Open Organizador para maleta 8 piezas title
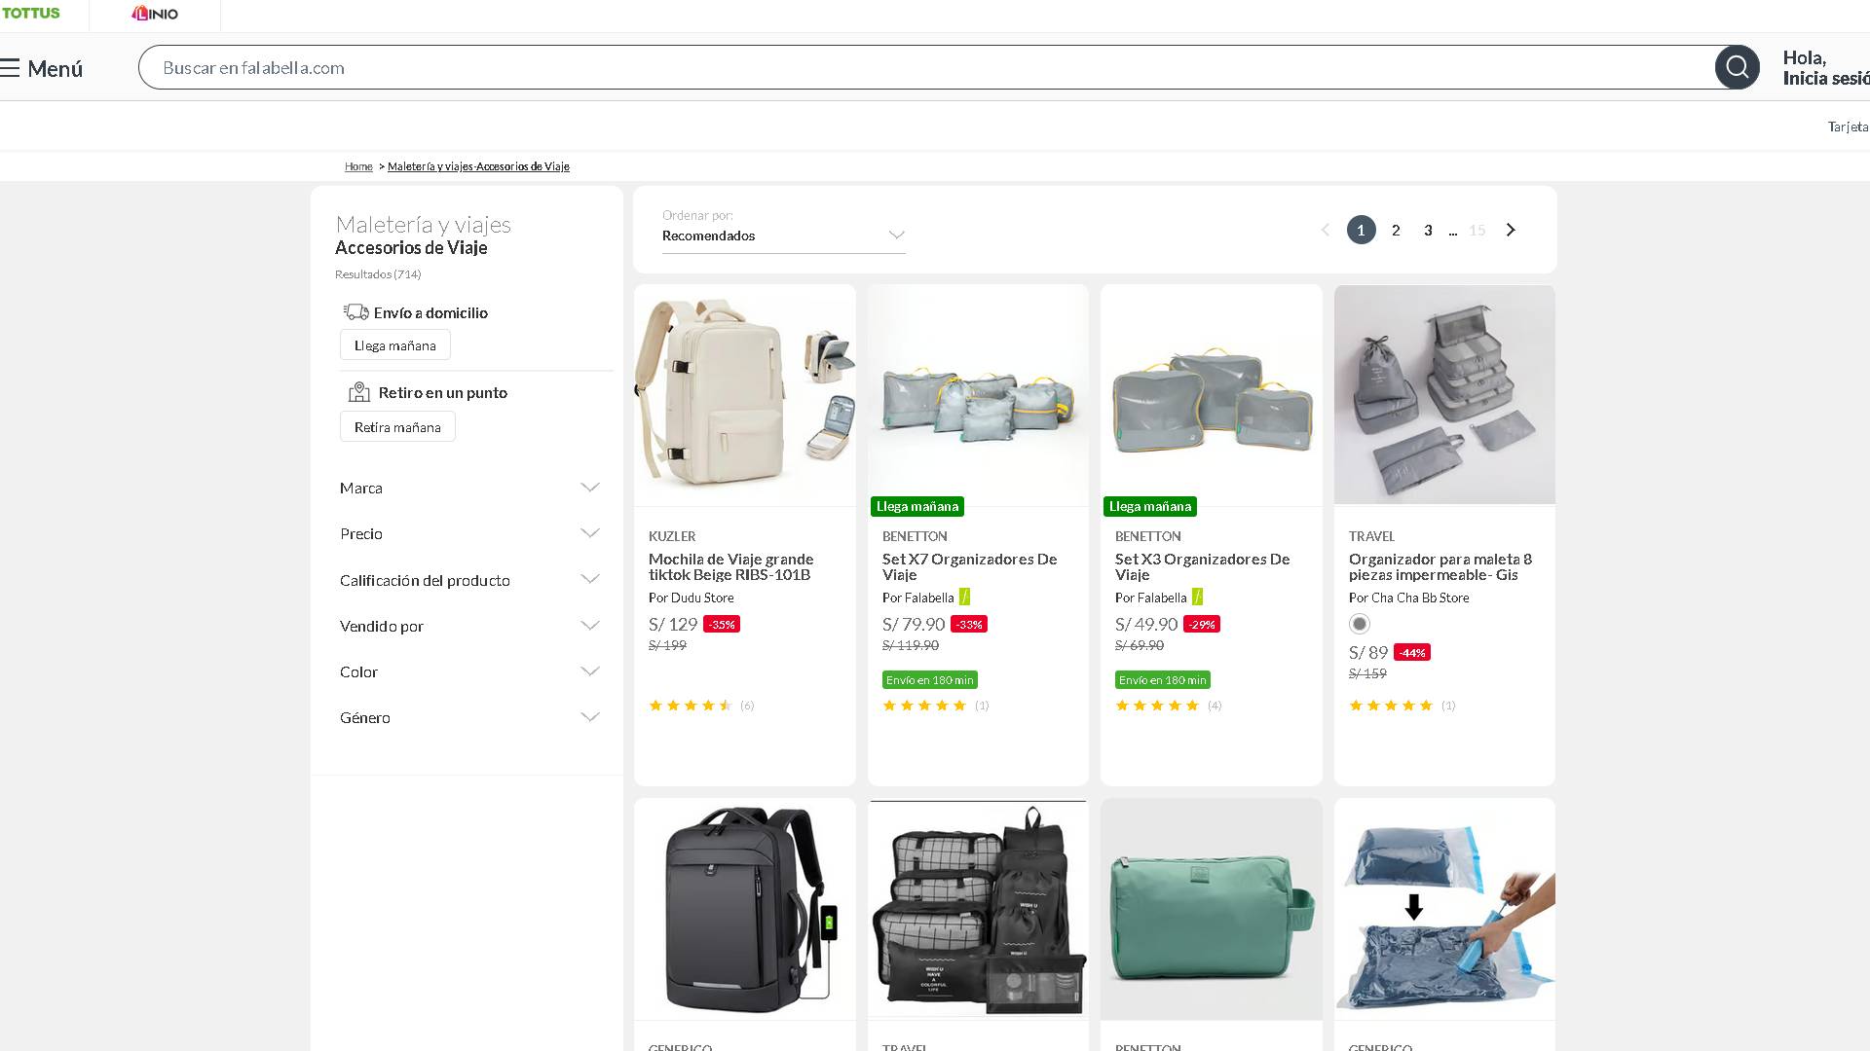Screen dimensions: 1870x1051 [1440, 566]
